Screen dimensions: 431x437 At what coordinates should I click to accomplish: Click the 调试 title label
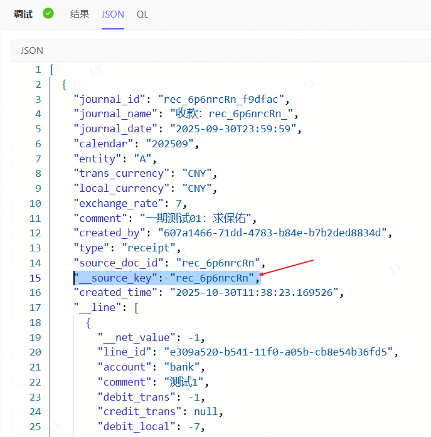pyautogui.click(x=23, y=14)
